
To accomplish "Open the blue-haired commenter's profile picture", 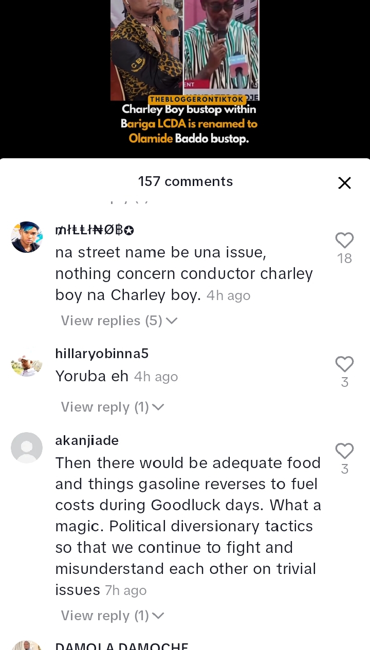I will tap(27, 237).
